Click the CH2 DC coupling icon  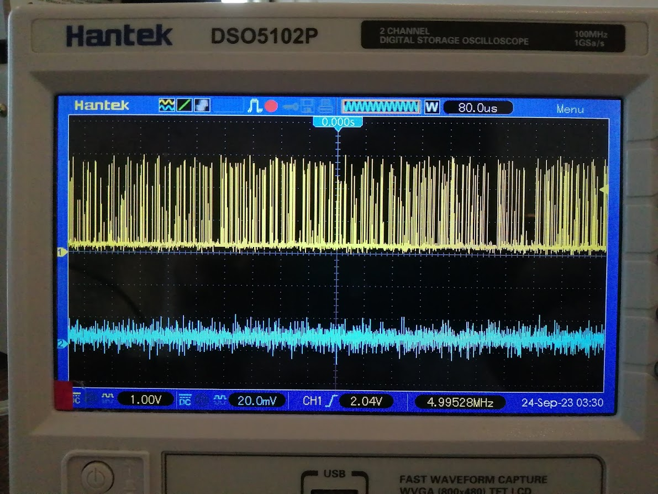(185, 401)
